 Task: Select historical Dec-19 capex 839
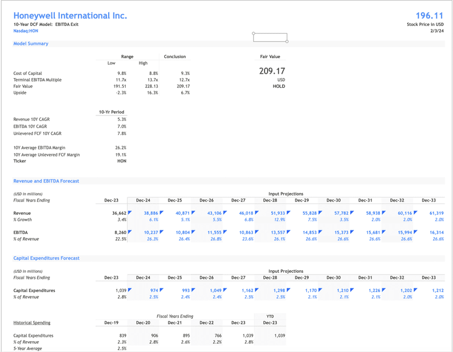(x=123, y=336)
